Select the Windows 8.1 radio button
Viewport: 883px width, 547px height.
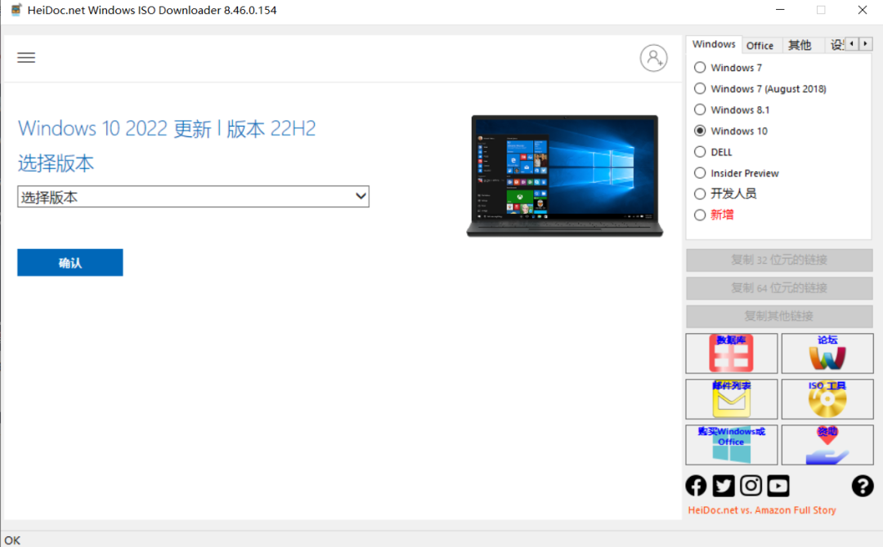coord(699,109)
